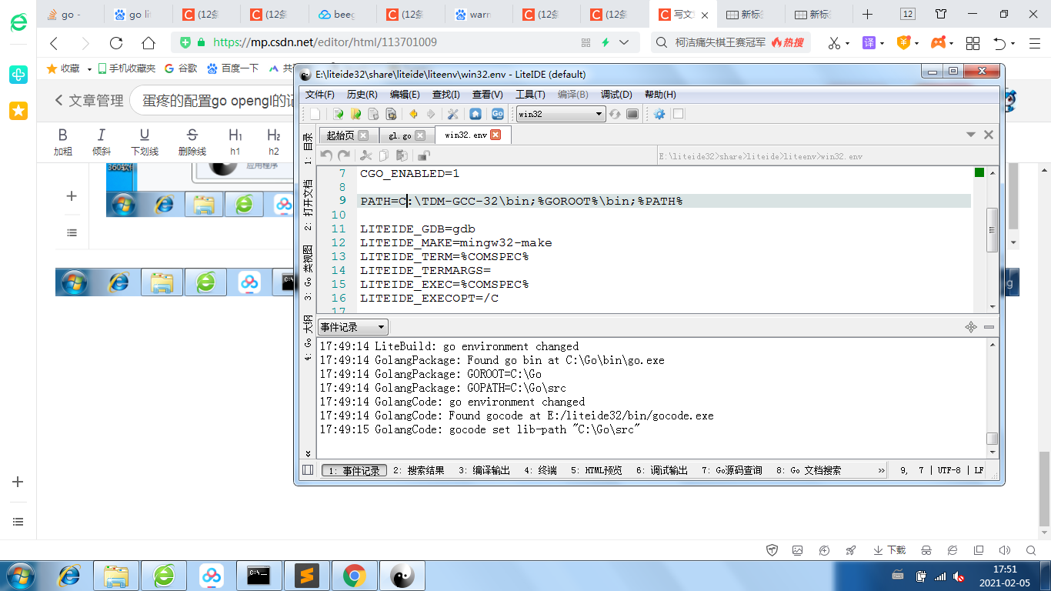Image resolution: width=1051 pixels, height=591 pixels.
Task: Toggle the 1: 目录 side panel
Action: (308, 149)
